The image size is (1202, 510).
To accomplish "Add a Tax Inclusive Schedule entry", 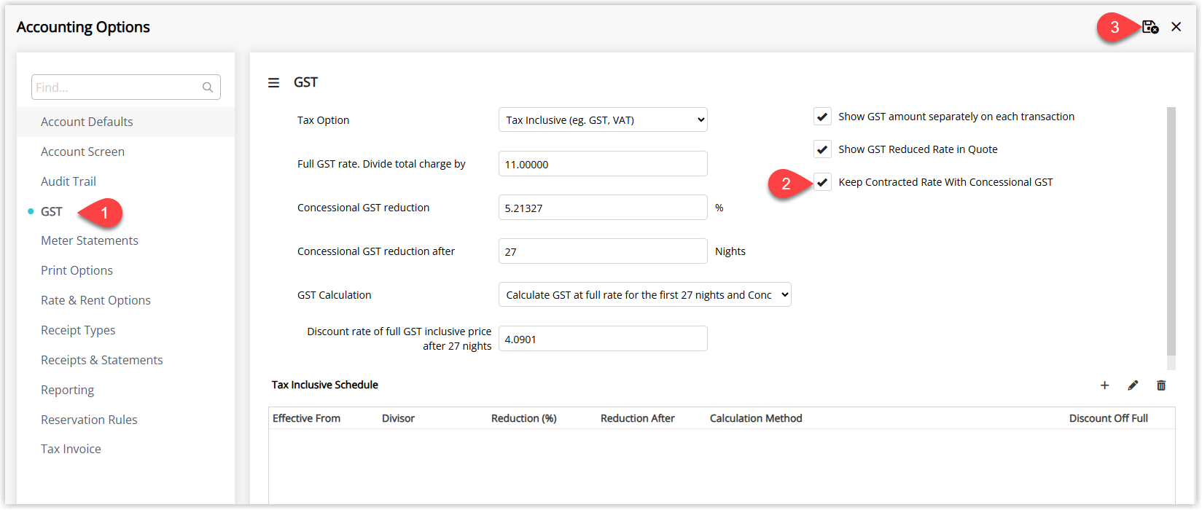I will (x=1104, y=385).
